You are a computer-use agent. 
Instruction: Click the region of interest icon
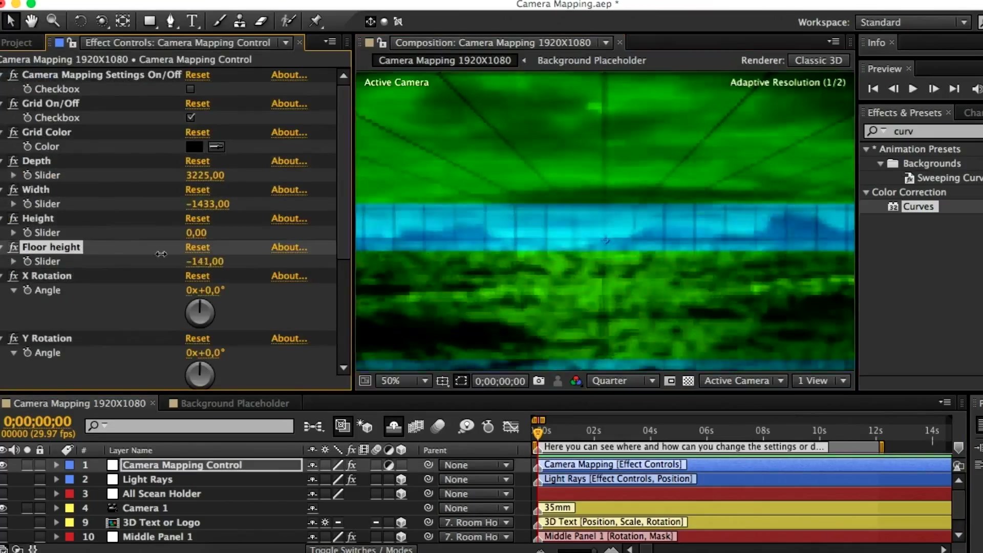(461, 380)
